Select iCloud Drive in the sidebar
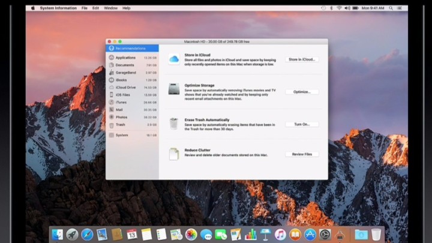Image resolution: width=432 pixels, height=243 pixels. (132, 88)
